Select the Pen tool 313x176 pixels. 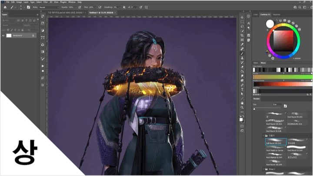click(242, 85)
